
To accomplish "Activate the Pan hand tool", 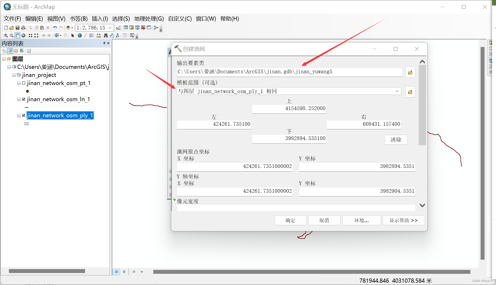I will [17, 35].
